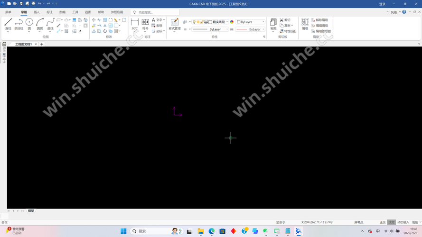
Task: Expand the 复制 (Copy) dropdown arrow
Action: (292, 26)
